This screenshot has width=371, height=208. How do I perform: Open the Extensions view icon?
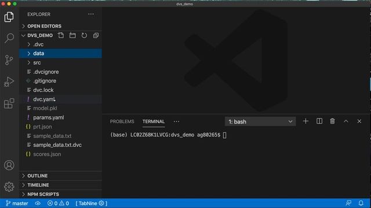(x=9, y=103)
